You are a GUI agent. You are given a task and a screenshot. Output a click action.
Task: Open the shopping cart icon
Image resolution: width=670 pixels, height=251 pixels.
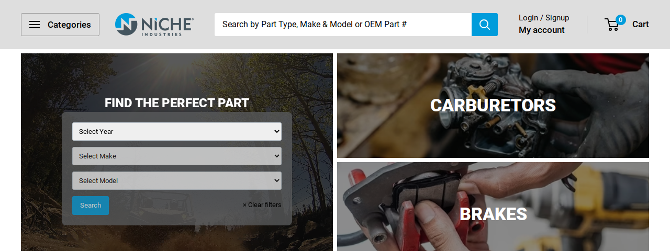[x=611, y=25]
